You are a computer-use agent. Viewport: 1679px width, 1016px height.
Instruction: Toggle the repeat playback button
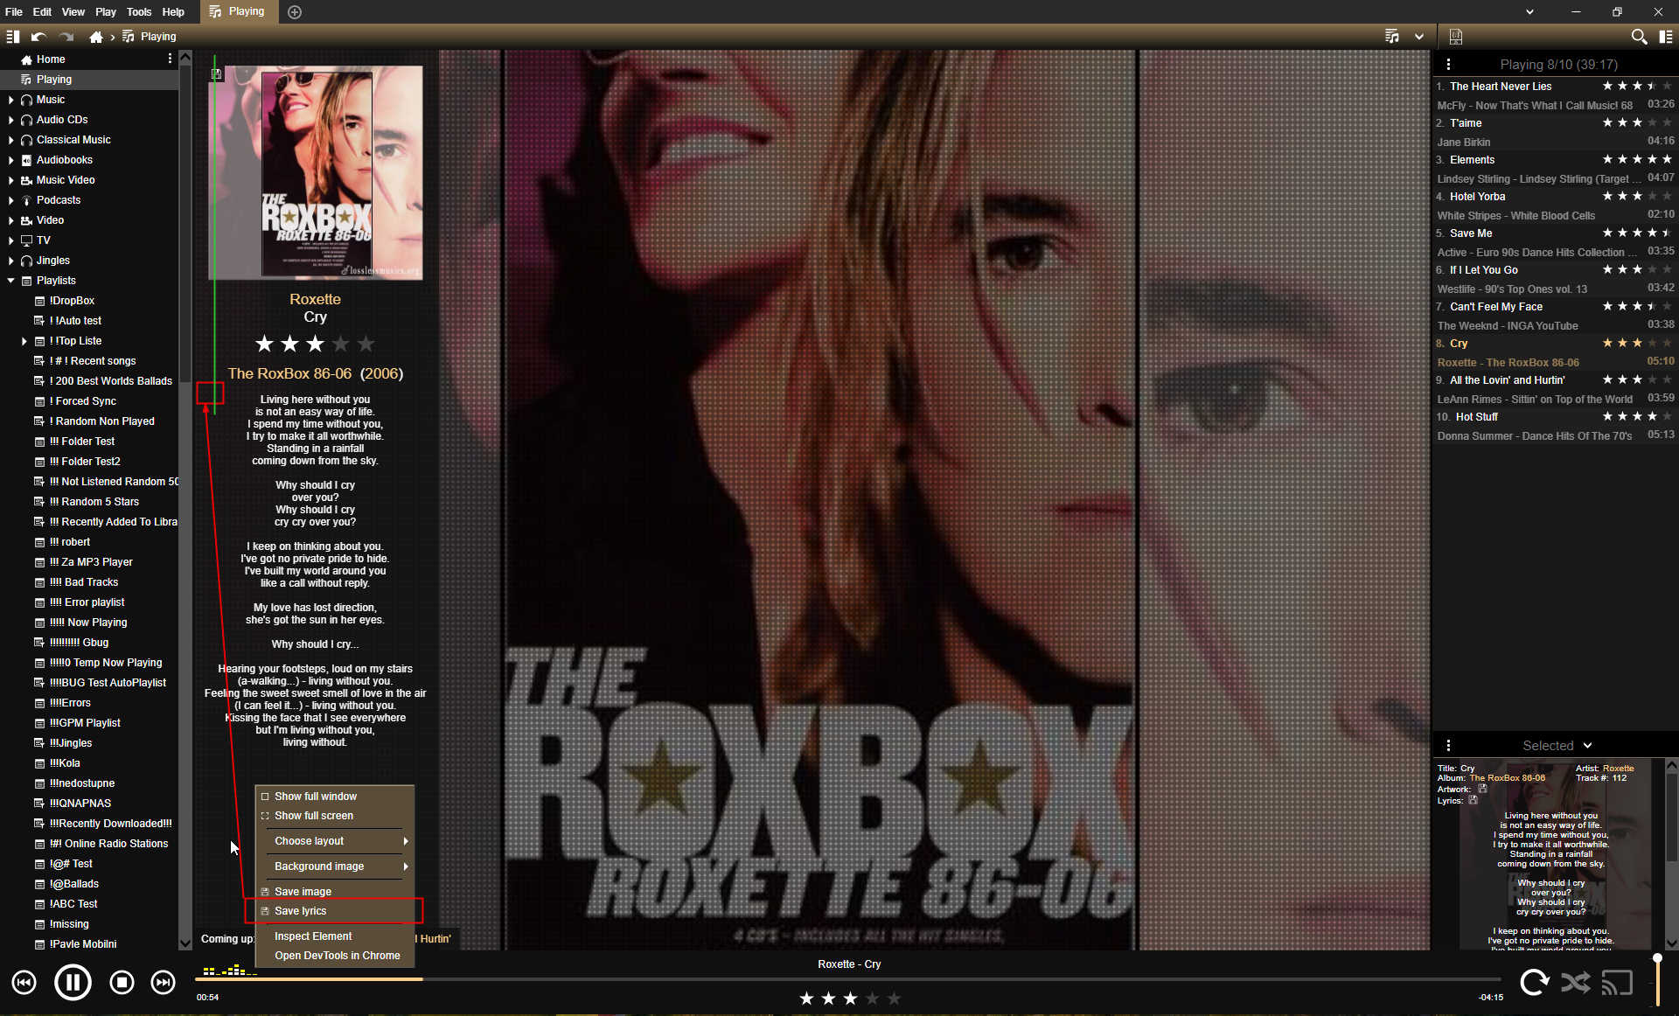pyautogui.click(x=1534, y=983)
